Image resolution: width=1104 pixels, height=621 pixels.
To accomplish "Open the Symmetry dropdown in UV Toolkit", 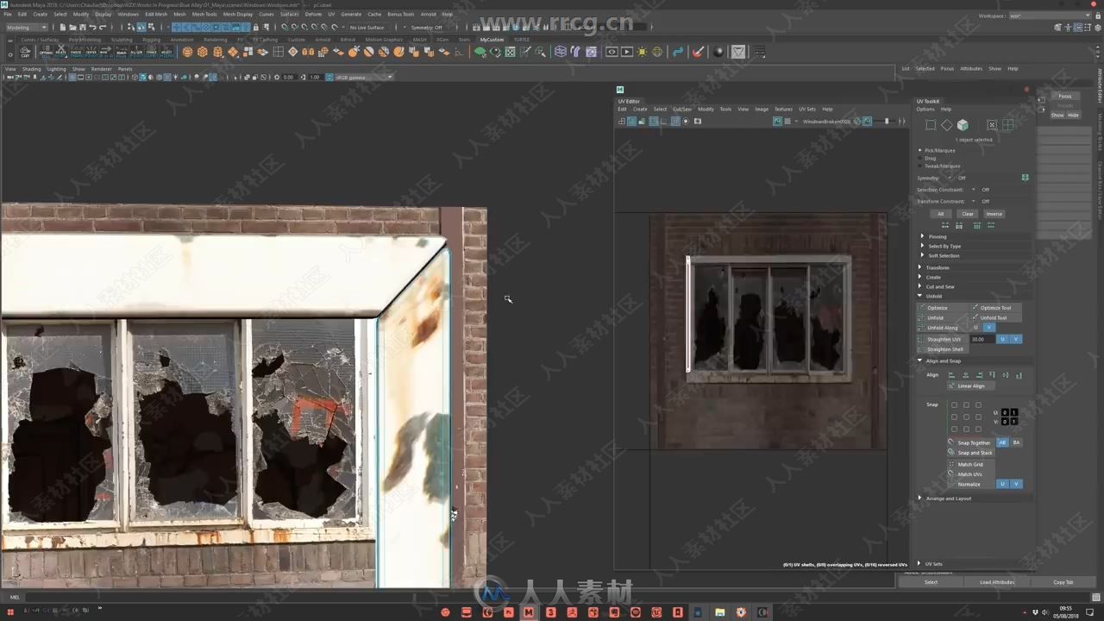I will (x=950, y=178).
